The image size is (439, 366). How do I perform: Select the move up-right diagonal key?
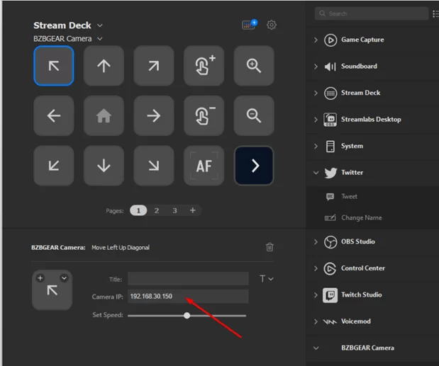(154, 66)
